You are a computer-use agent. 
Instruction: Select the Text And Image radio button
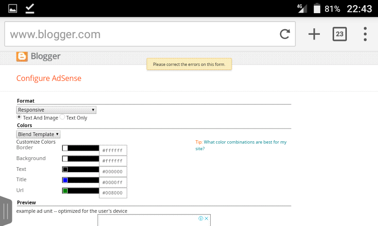pos(19,117)
